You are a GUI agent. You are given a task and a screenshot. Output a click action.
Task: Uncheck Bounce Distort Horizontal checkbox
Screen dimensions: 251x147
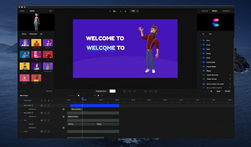point(204,84)
